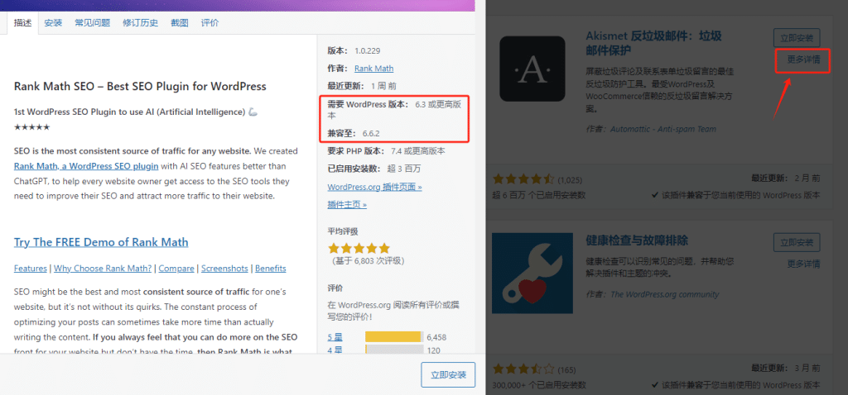The width and height of the screenshot is (848, 395).
Task: Click the '基于 6,803 次评级' text
Action: click(368, 260)
